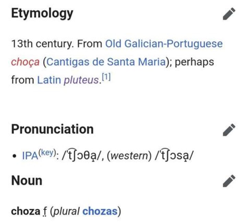This screenshot has height=223, width=247.
Task: Click the feminine gender abbreviation f
Action: pyautogui.click(x=45, y=211)
